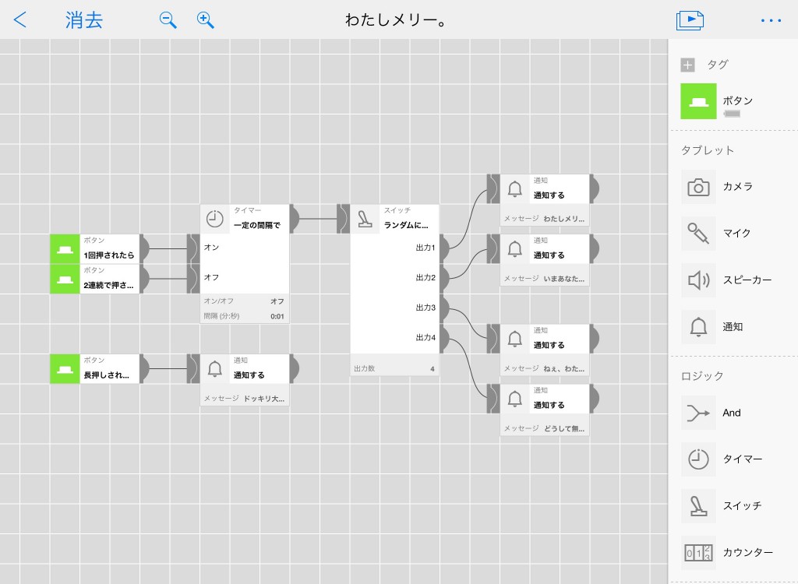Select the 1回押されたら button node

pyautogui.click(x=94, y=248)
